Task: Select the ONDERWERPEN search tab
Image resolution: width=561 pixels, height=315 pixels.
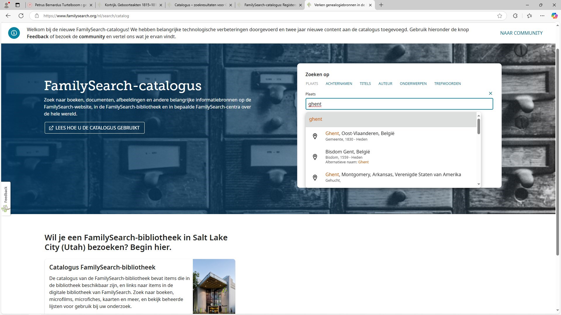Action: [413, 84]
